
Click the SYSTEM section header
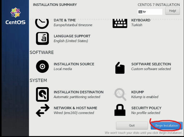(x=38, y=80)
